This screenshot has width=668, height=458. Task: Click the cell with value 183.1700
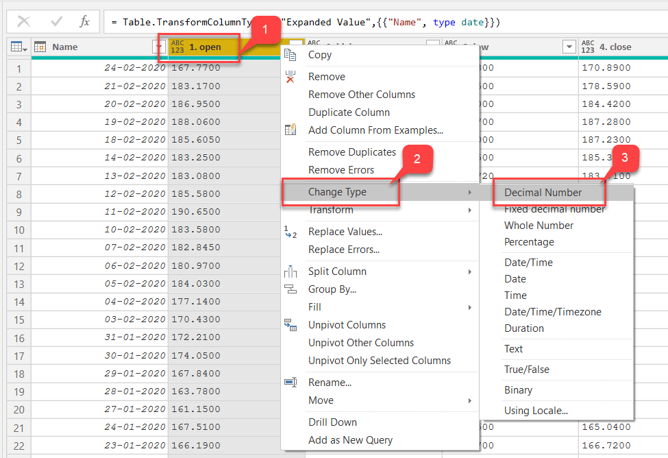(196, 86)
